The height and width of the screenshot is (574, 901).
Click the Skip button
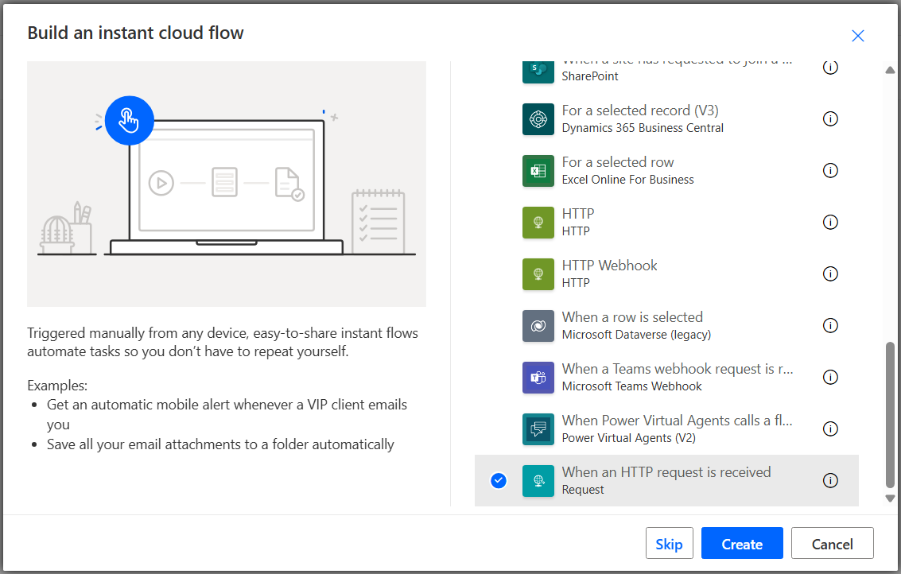coord(669,543)
